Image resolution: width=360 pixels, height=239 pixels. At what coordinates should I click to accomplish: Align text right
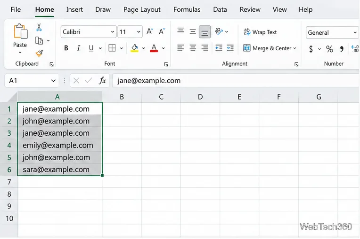[x=205, y=48]
